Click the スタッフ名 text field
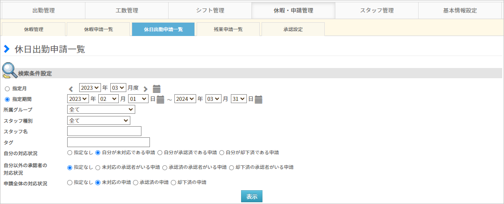The image size is (504, 204). (104, 131)
